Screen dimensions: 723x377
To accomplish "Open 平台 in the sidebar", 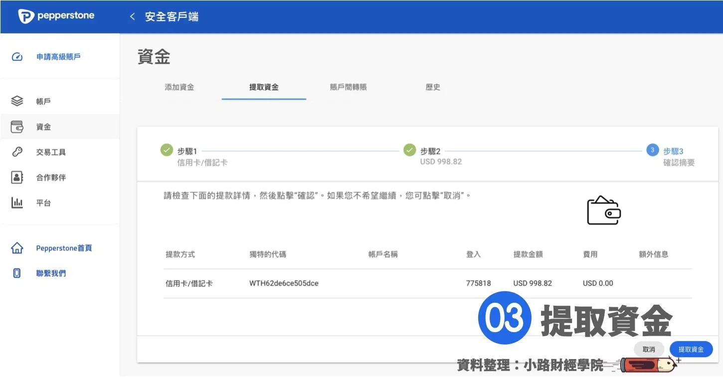I will click(43, 203).
